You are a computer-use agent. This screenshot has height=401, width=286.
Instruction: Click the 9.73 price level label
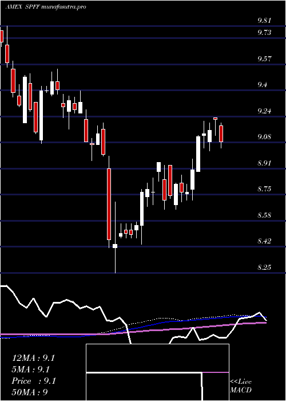(x=264, y=33)
